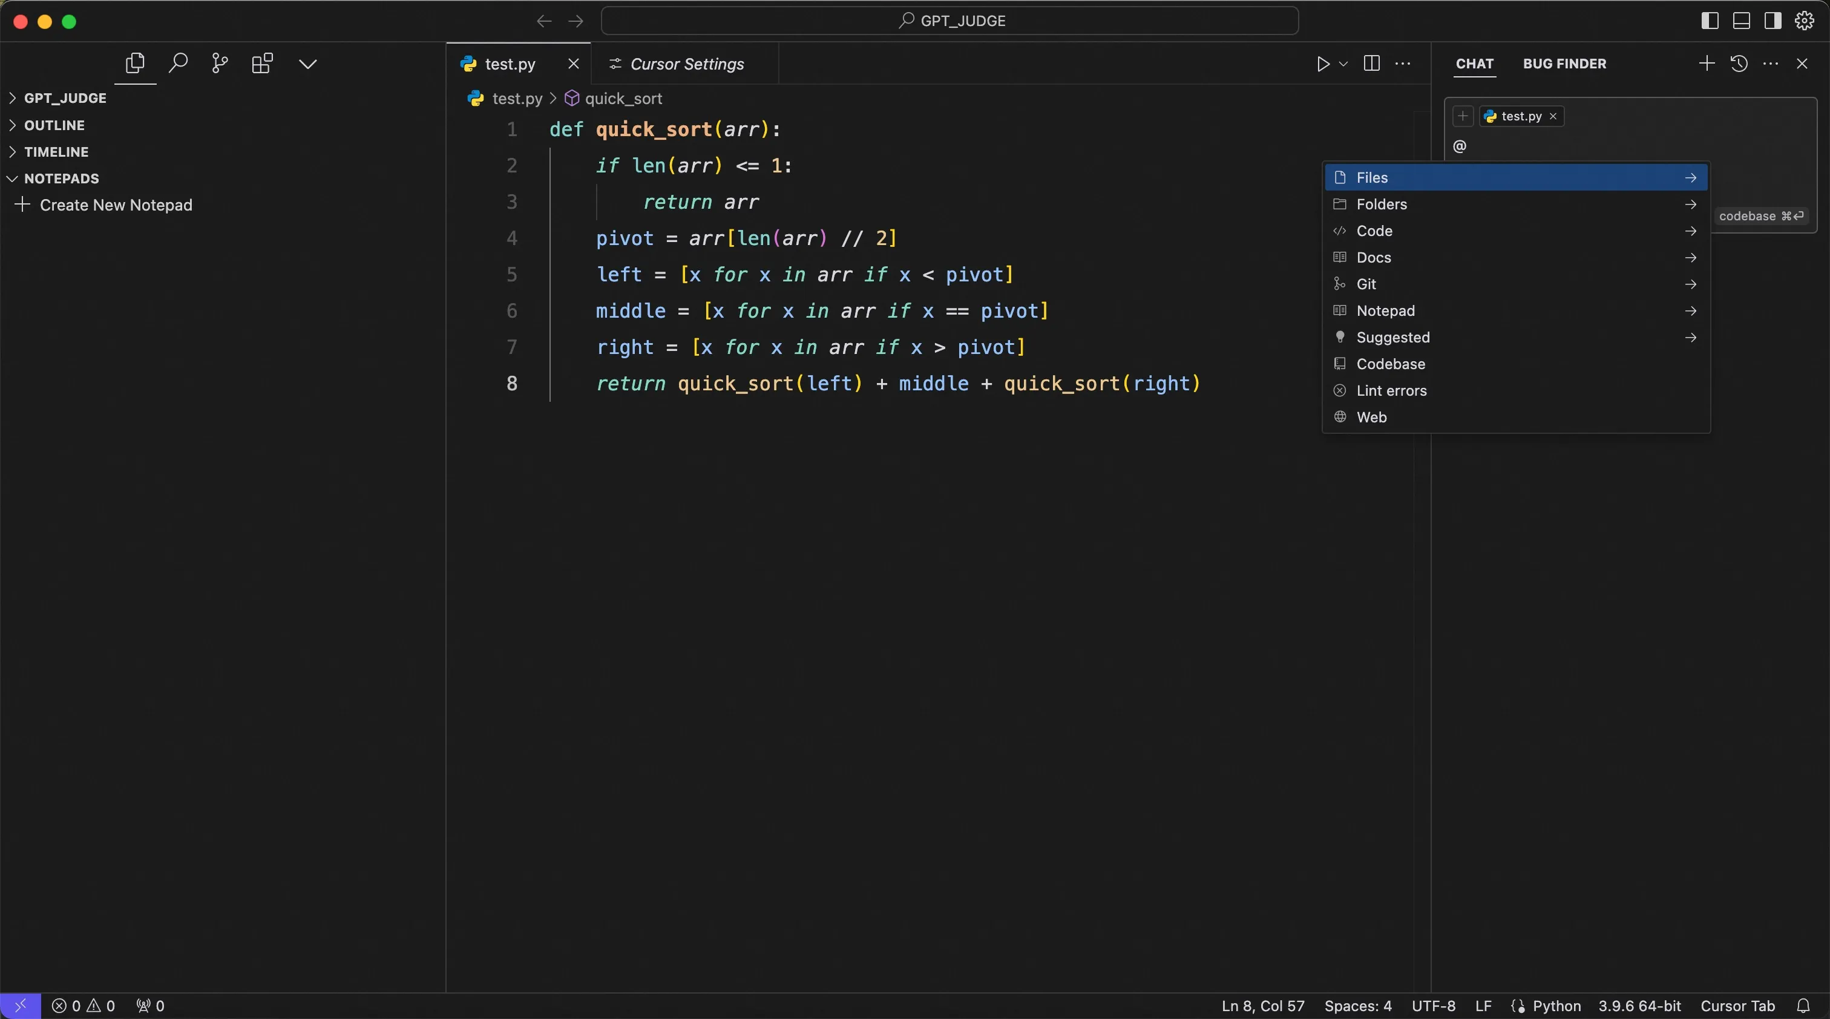Run the Python file play button

coord(1323,64)
